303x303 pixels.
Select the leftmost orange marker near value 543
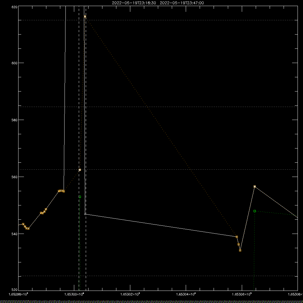(x=23, y=224)
